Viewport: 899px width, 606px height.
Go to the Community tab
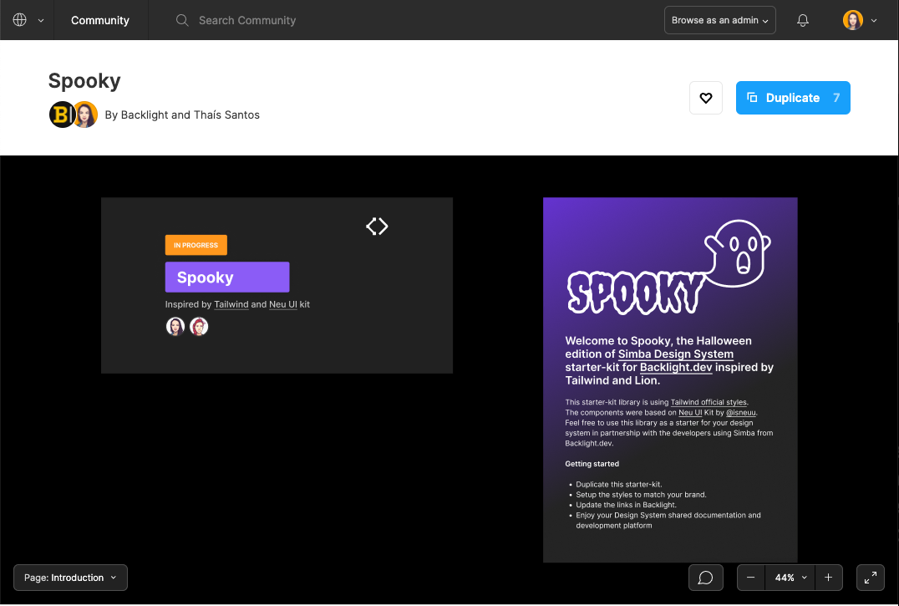tap(100, 20)
